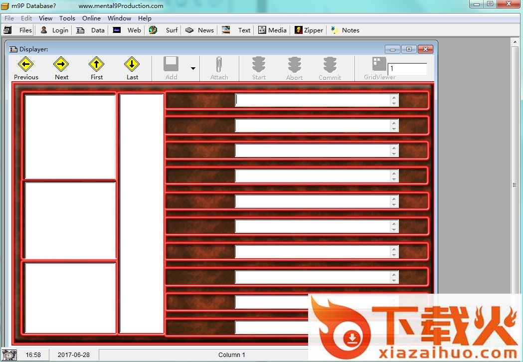This screenshot has height=362, width=523.
Task: Expand the dropdown arrow beside Add
Action: click(x=193, y=68)
